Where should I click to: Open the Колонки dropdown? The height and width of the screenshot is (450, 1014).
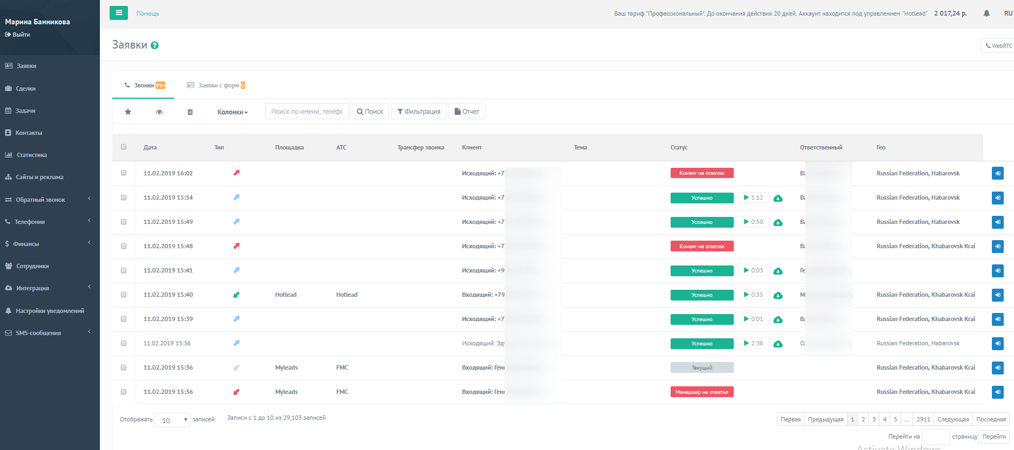[232, 112]
